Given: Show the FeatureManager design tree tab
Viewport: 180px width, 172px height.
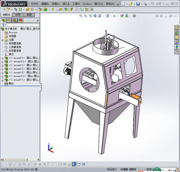Looking at the screenshot, I should [3, 21].
